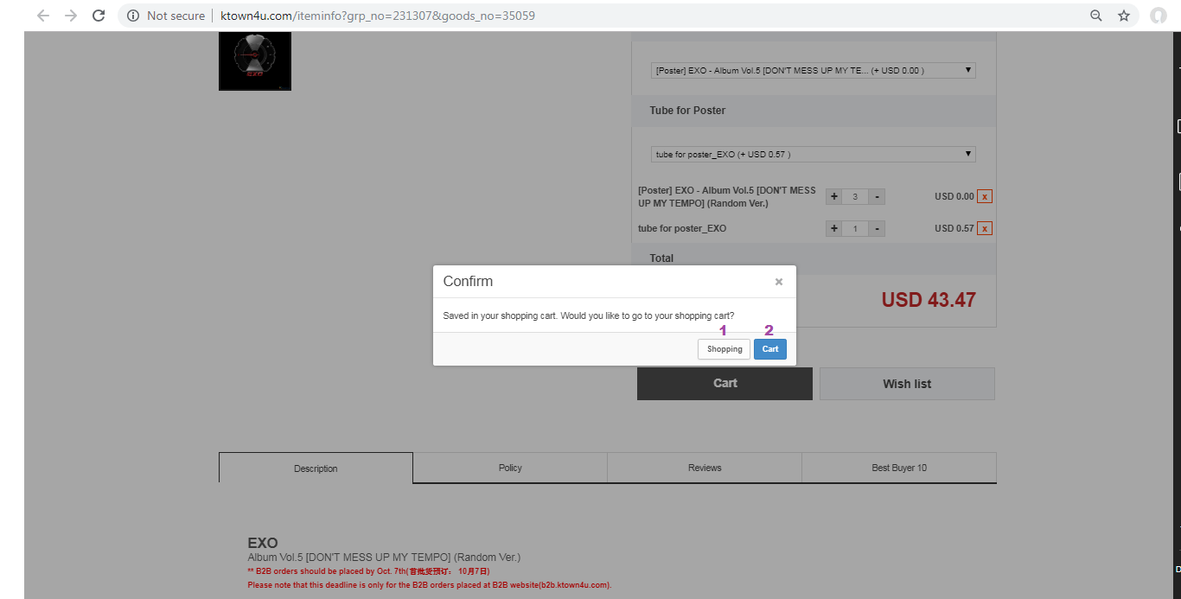This screenshot has width=1181, height=599.
Task: Remove the EXO poster item with red x
Action: (x=985, y=196)
